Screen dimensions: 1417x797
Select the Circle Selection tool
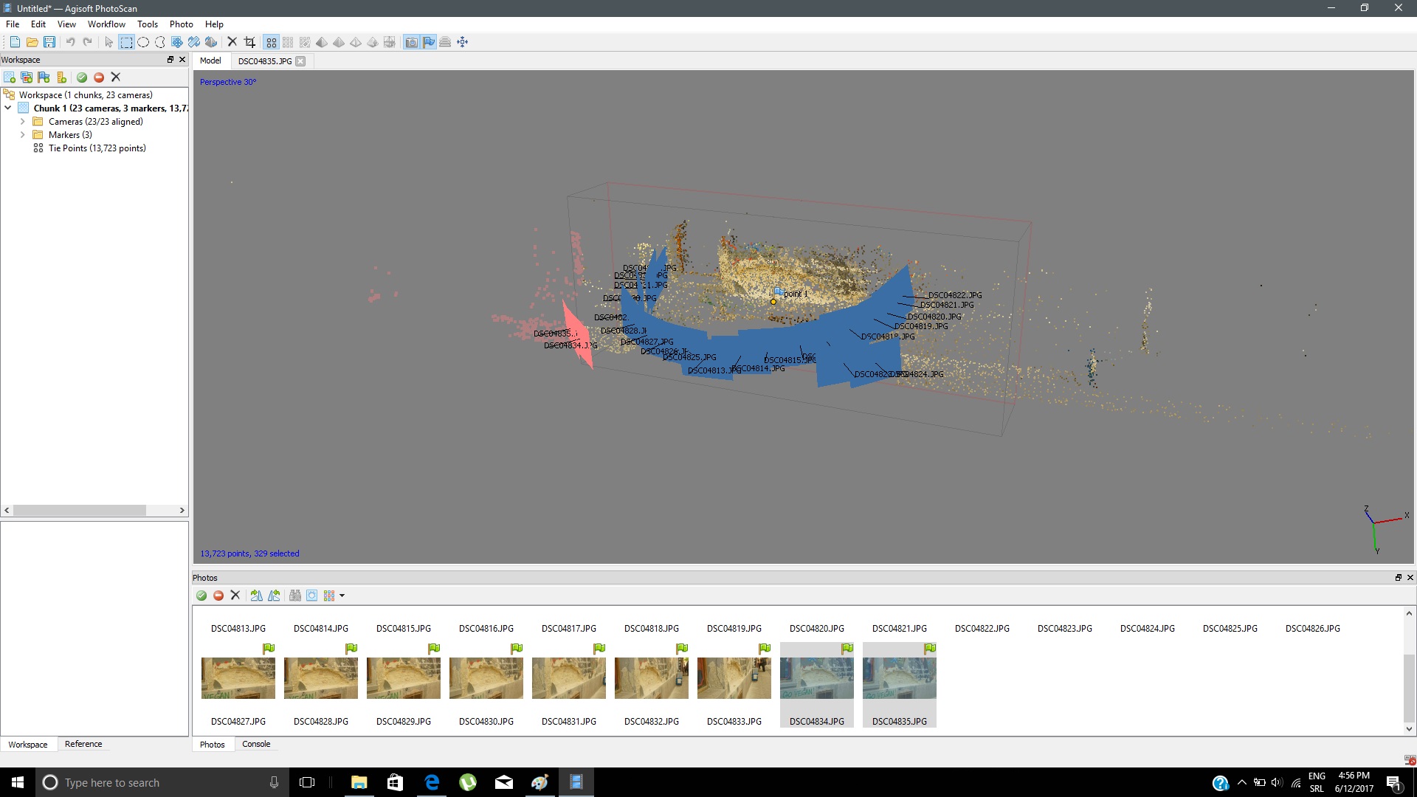point(143,42)
